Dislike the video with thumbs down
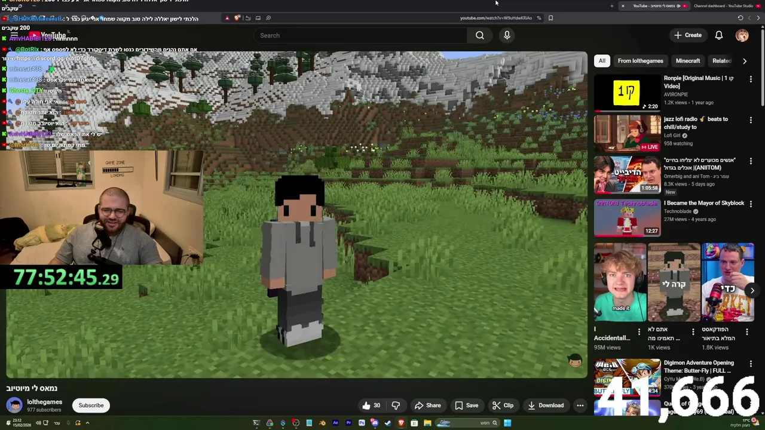765x430 pixels. tap(396, 406)
